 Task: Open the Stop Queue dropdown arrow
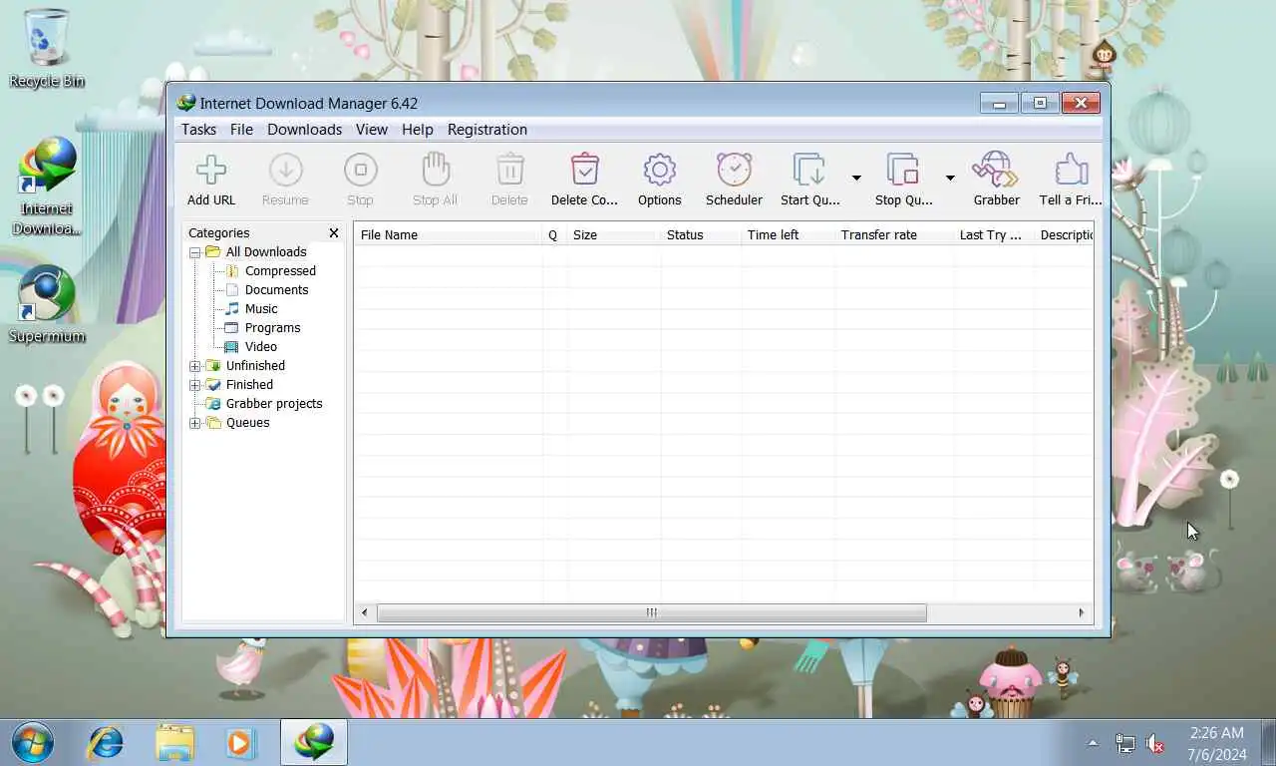coord(950,178)
